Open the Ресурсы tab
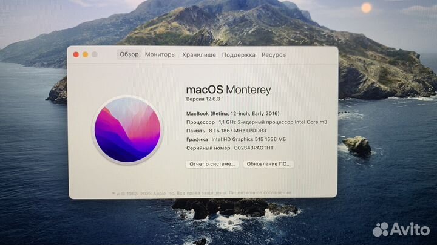The image size is (437, 245). coord(274,54)
